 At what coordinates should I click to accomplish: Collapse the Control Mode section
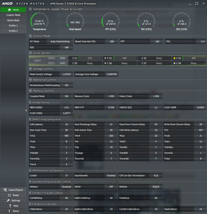point(30,36)
